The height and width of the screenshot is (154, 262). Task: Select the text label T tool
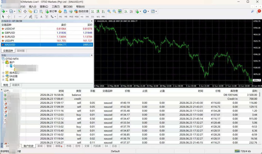coord(47,17)
